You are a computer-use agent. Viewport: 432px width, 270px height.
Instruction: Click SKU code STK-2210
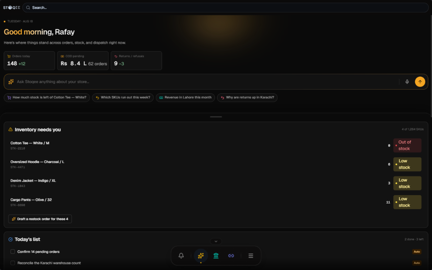(x=18, y=148)
